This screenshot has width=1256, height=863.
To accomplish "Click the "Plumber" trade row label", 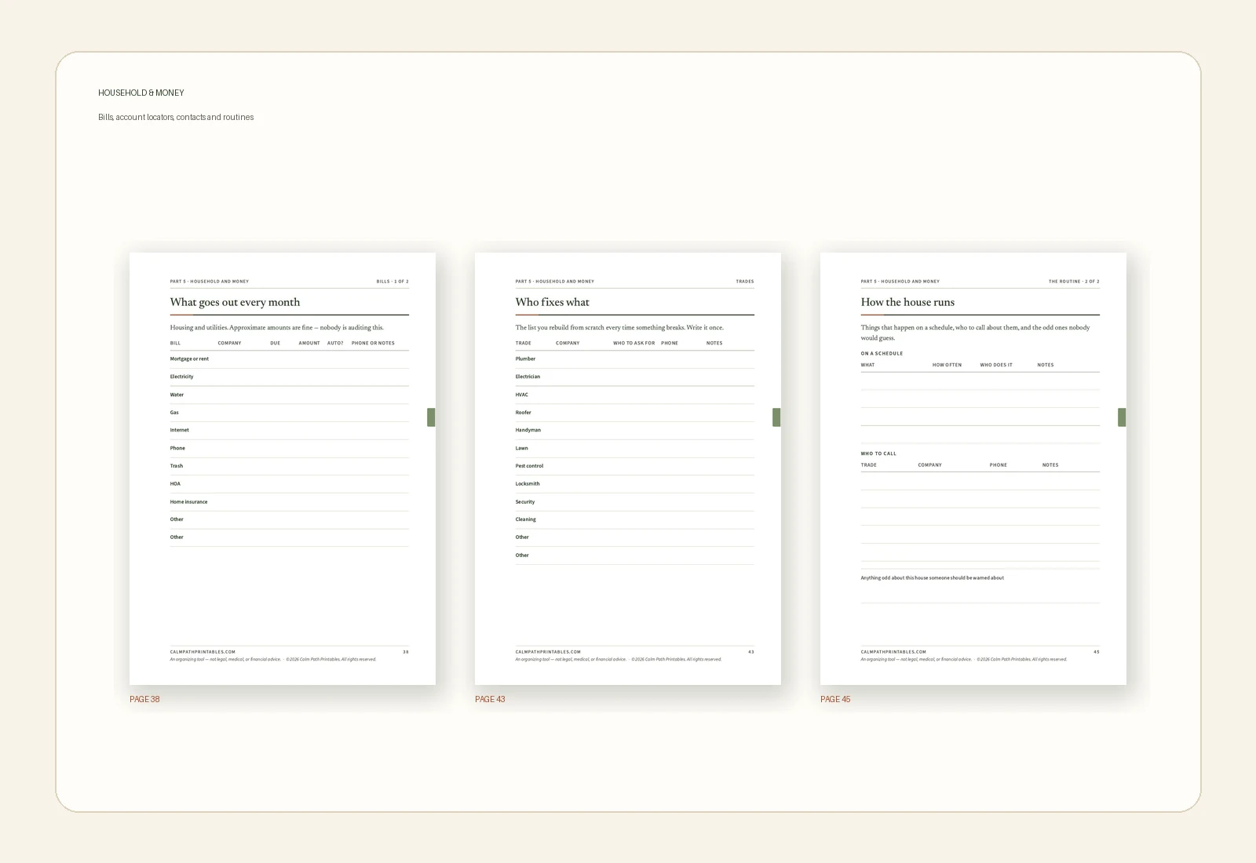I will [x=525, y=359].
